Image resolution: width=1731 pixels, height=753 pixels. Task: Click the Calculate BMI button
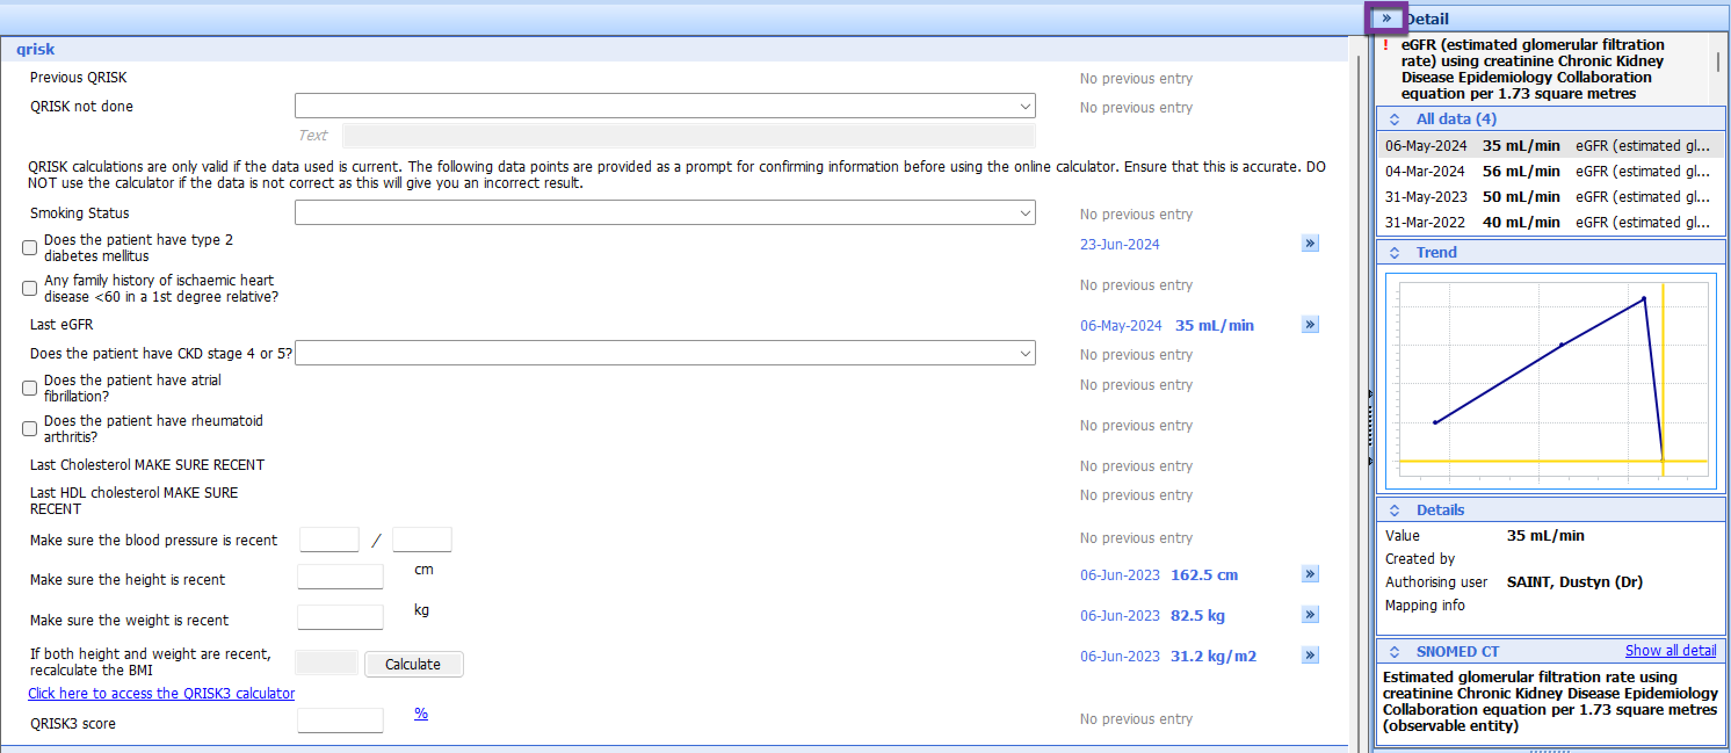(x=413, y=664)
